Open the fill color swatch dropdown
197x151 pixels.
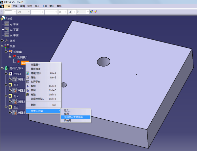14,12
